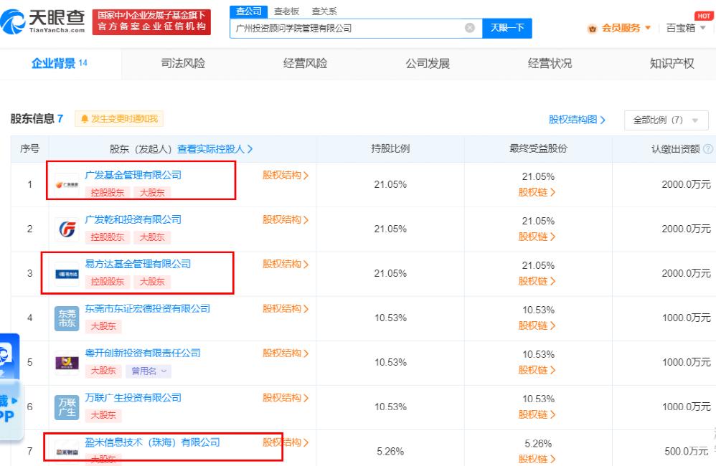Open the 会员服务 dropdown menu
Viewport: 716px width, 466px height.
tap(625, 28)
